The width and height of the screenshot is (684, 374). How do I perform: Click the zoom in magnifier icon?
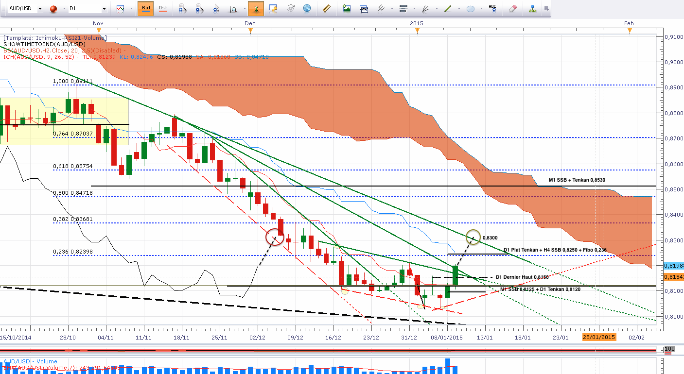tap(183, 8)
